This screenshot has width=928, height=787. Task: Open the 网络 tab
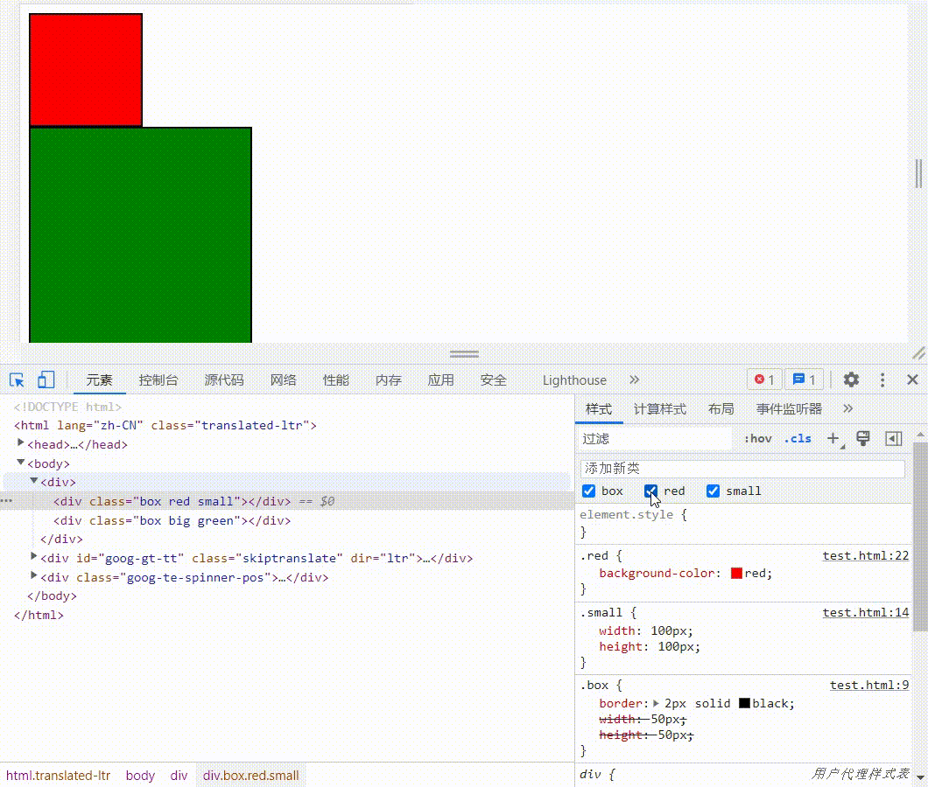pos(284,380)
